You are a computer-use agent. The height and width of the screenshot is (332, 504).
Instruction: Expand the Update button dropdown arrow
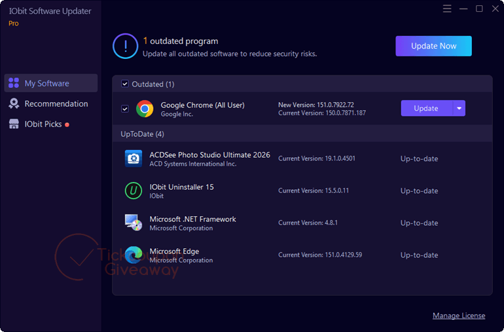[x=459, y=109]
